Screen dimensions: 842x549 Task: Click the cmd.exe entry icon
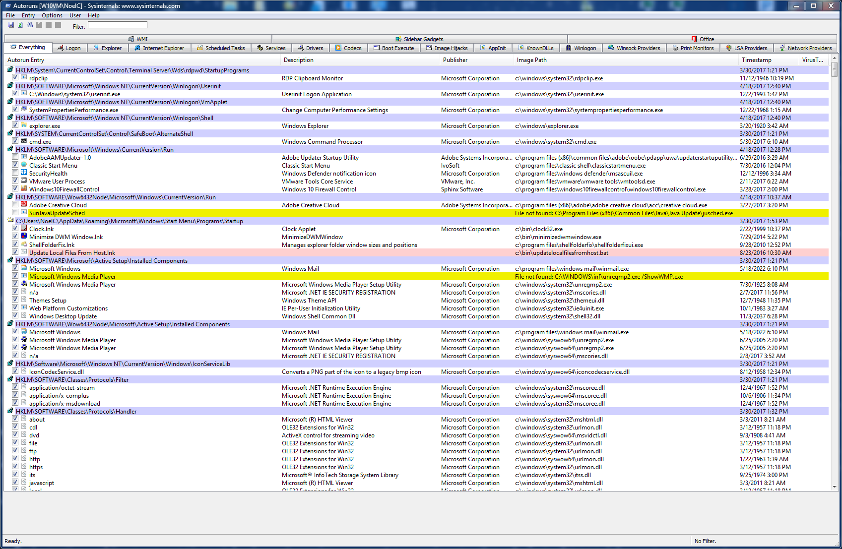tap(24, 141)
